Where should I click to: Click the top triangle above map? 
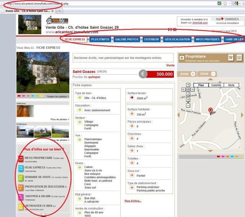(211, 79)
